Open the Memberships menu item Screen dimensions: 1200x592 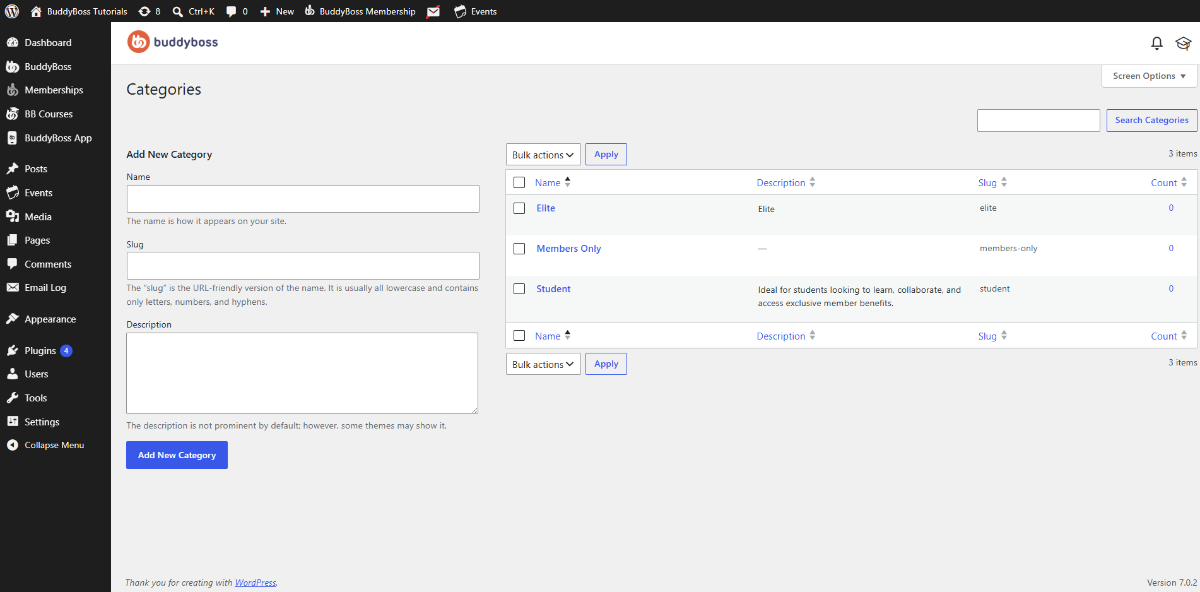tap(56, 90)
